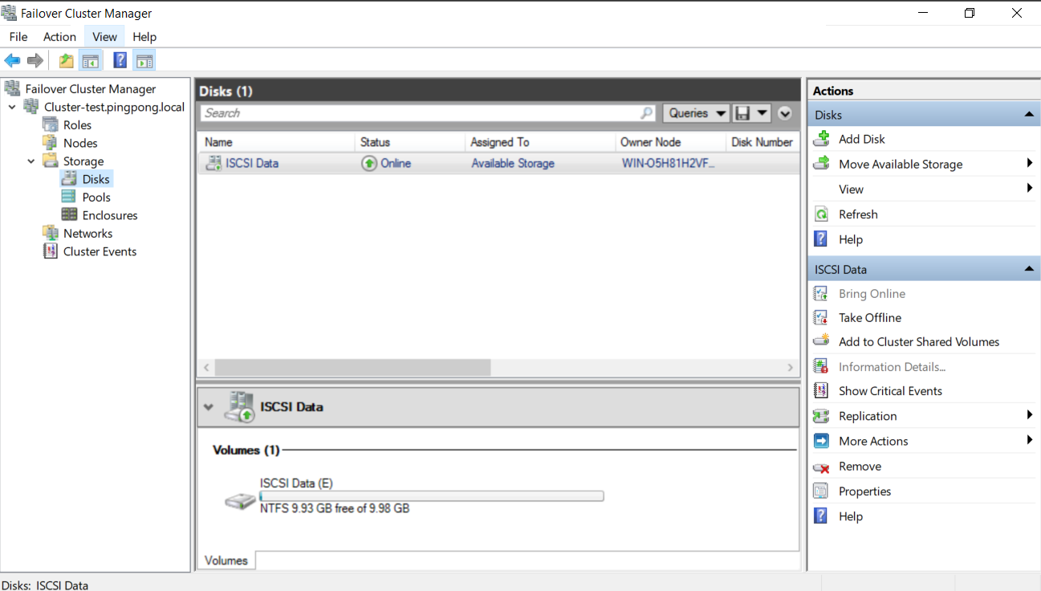The height and width of the screenshot is (591, 1041).
Task: Open the Networks tree node
Action: 87,234
